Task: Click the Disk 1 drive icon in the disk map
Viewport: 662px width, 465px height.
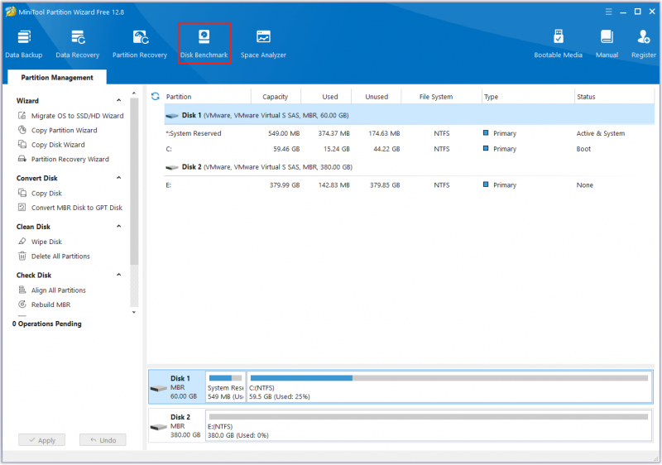Action: pos(159,388)
